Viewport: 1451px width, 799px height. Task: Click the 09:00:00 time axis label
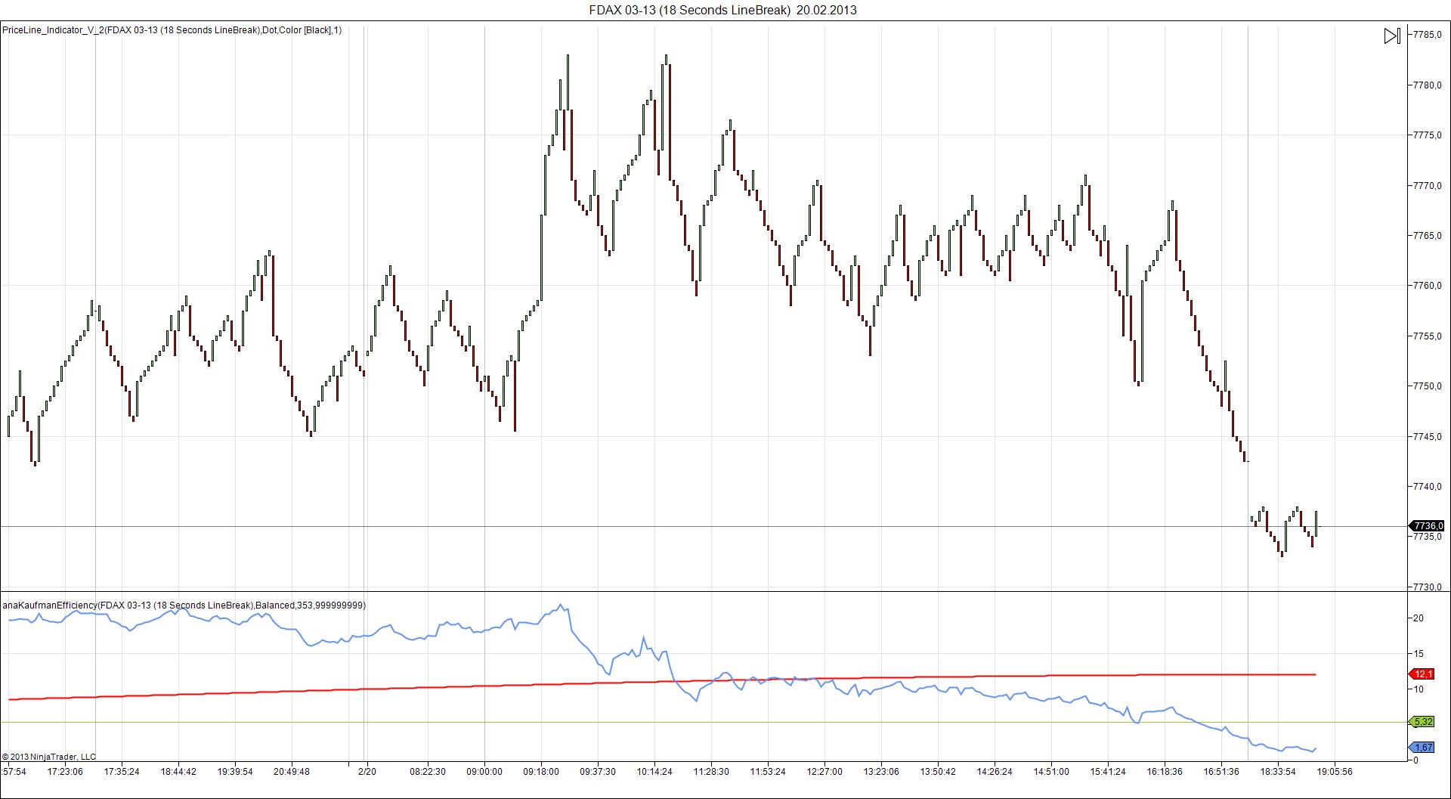point(484,772)
